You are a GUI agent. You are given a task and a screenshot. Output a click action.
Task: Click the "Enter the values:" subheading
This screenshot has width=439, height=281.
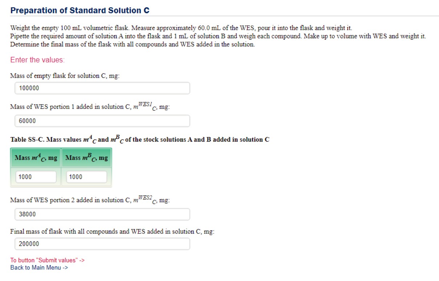click(37, 60)
